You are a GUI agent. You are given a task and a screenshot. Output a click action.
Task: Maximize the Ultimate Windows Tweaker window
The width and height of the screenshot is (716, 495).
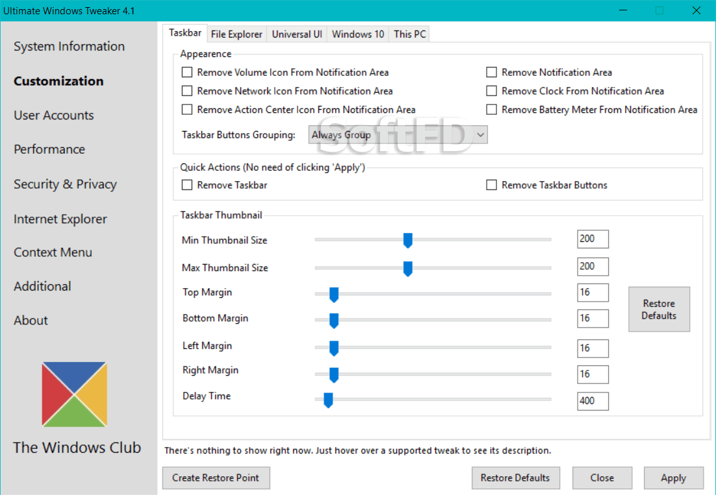(659, 10)
